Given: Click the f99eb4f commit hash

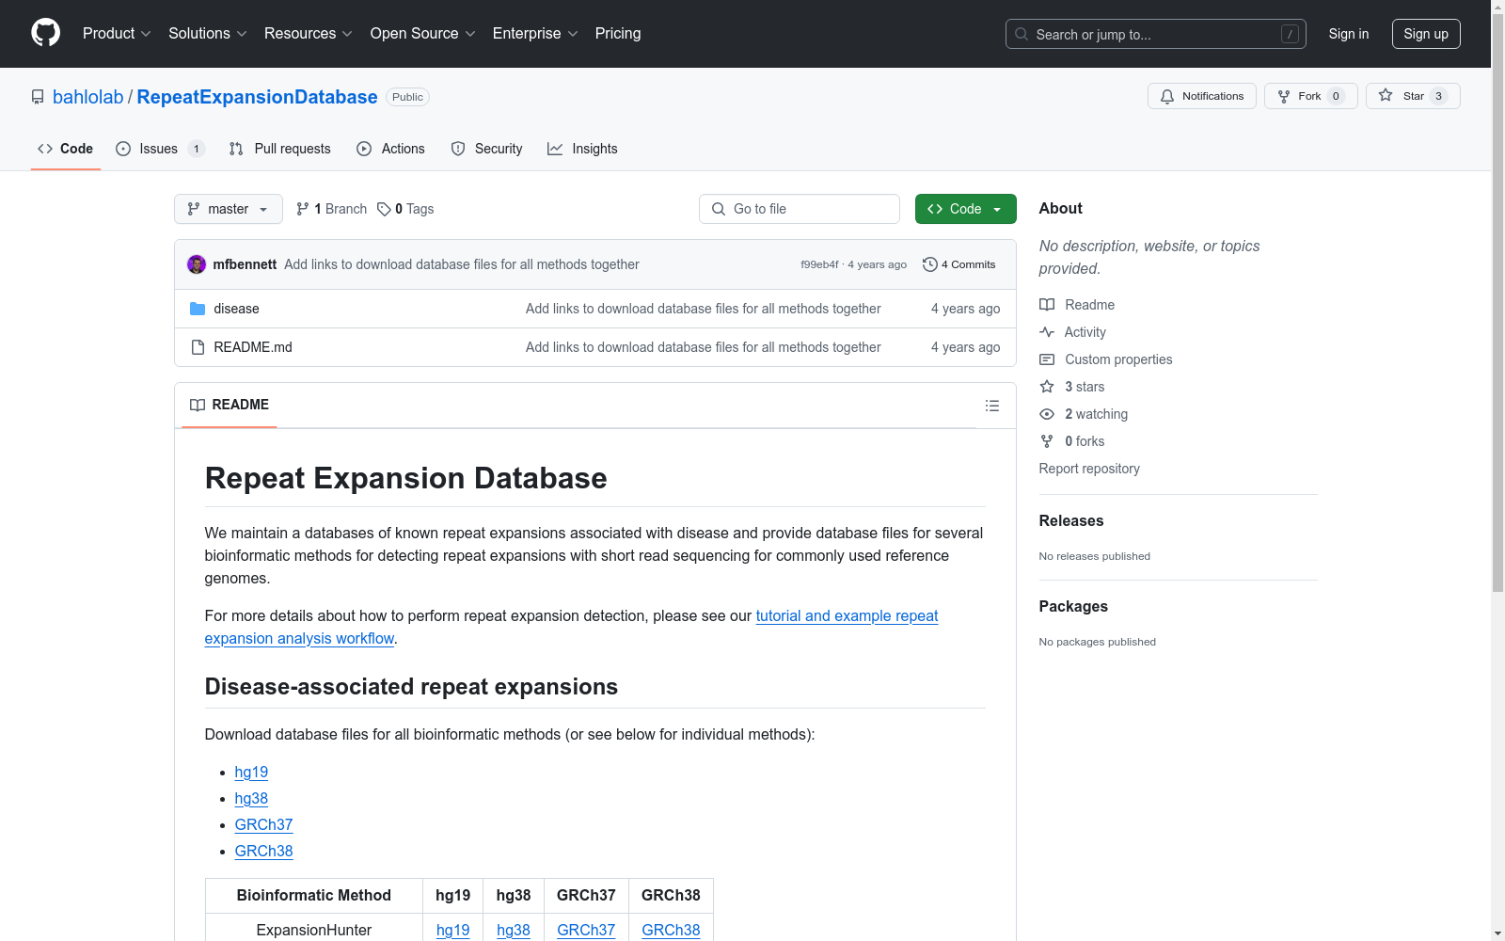Looking at the screenshot, I should 819,264.
